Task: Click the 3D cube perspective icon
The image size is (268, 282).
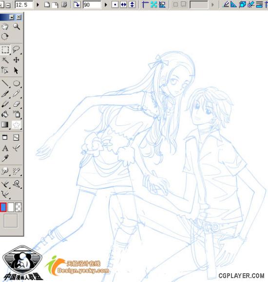Action: point(243,4)
